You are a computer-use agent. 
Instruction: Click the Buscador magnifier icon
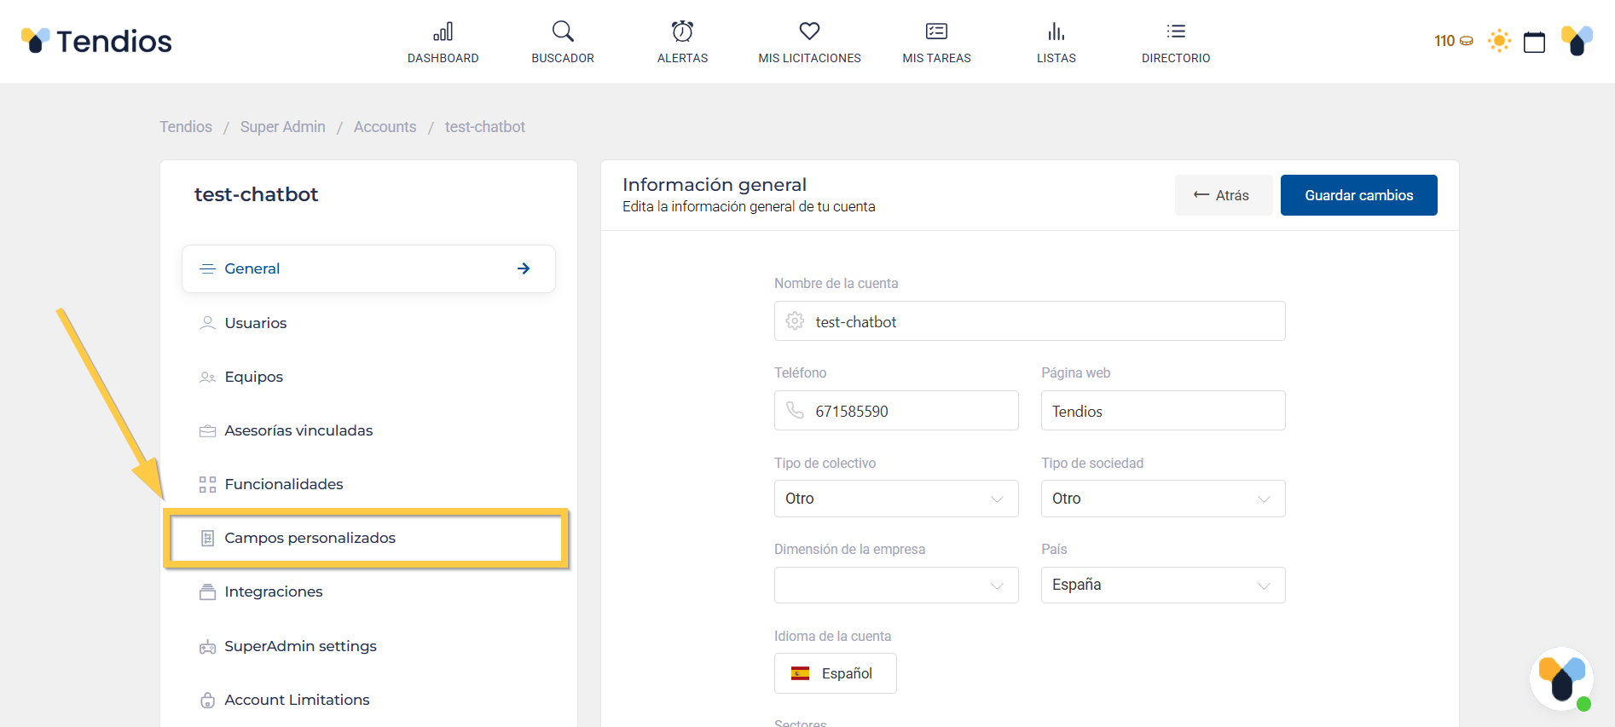coord(562,32)
